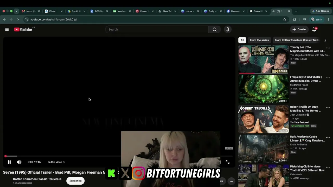Expand the In this video chapters
The height and width of the screenshot is (187, 333).
click(56, 162)
